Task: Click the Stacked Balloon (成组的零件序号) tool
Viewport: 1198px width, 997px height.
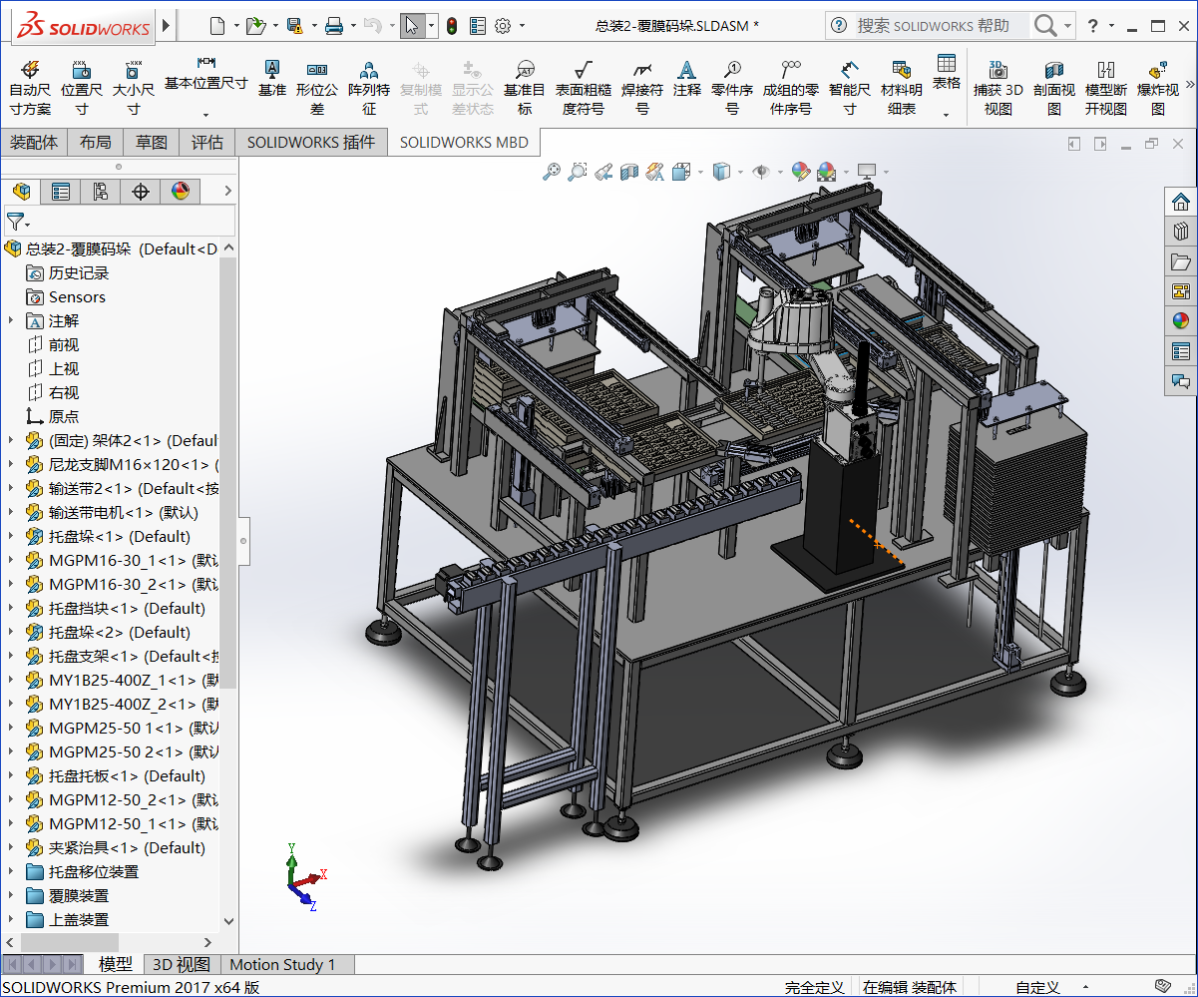Action: tap(791, 88)
